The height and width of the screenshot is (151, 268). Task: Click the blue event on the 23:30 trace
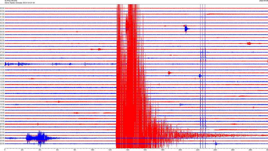tap(216, 144)
